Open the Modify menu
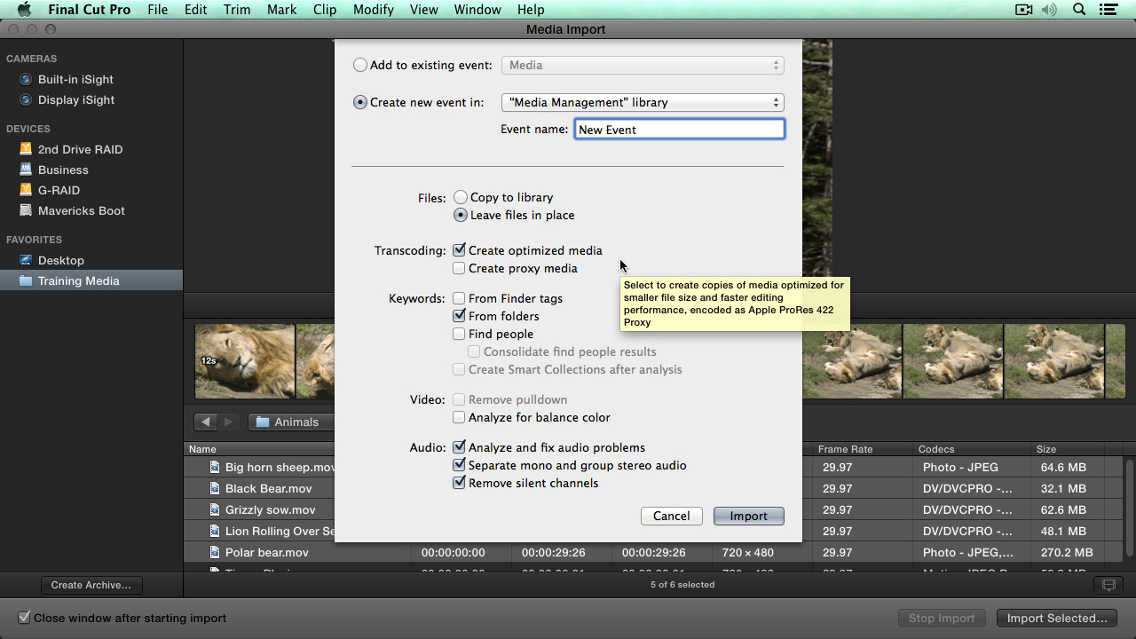Screen dimensions: 1136x639 click(x=373, y=10)
